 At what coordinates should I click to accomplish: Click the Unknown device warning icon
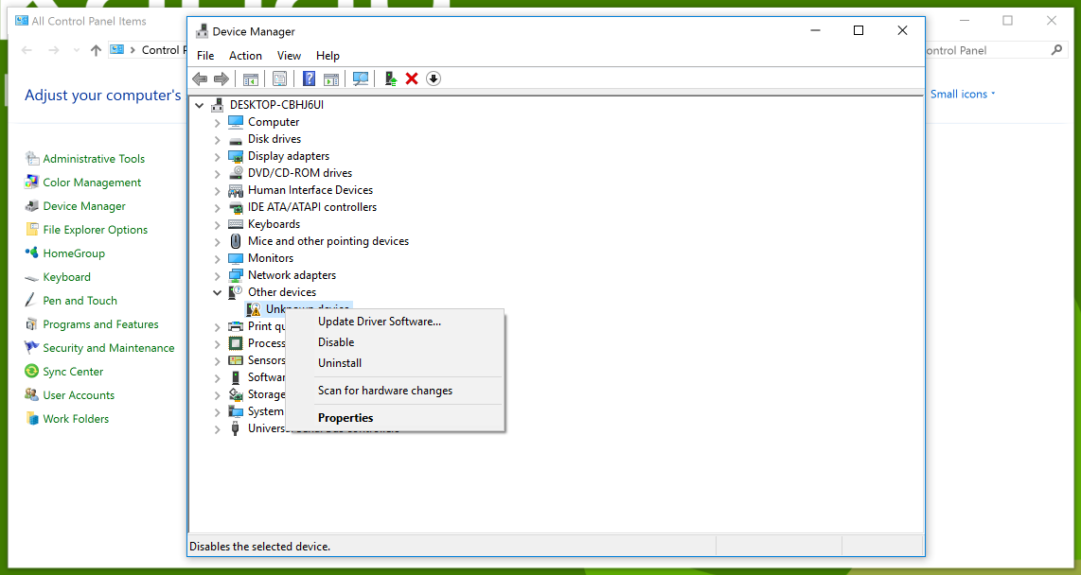[x=254, y=309]
